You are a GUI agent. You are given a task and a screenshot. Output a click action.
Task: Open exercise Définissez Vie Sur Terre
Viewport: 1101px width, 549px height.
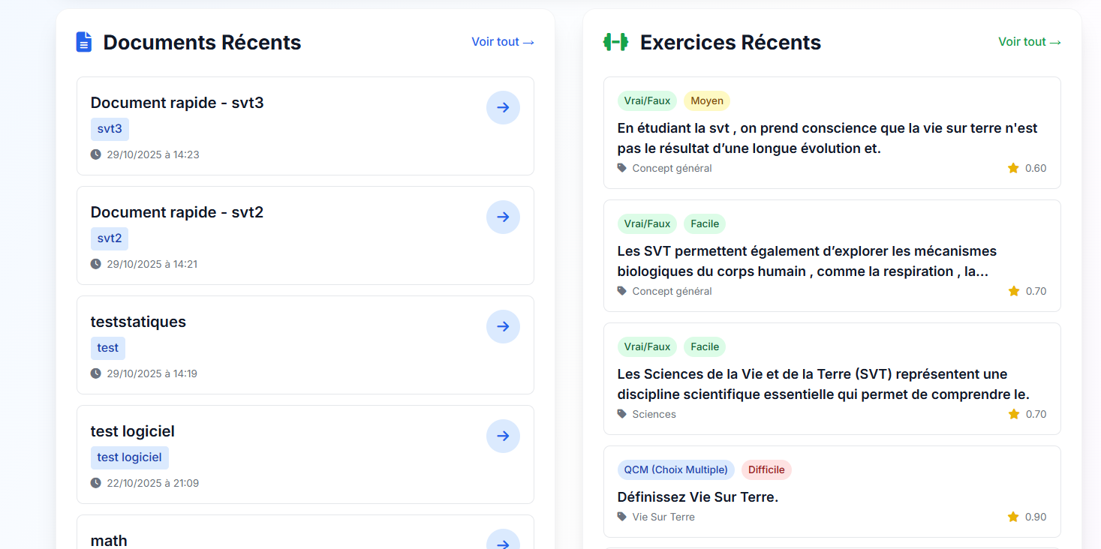click(698, 496)
